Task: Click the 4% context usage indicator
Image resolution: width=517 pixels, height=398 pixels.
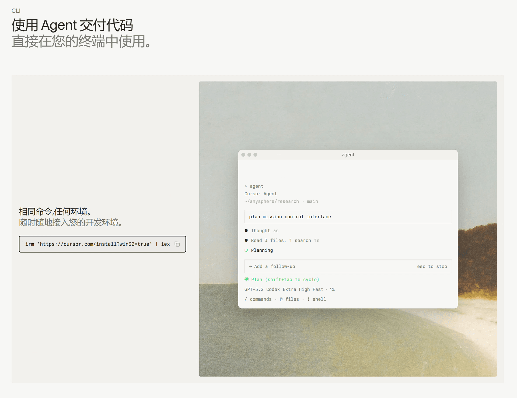Action: [x=332, y=289]
